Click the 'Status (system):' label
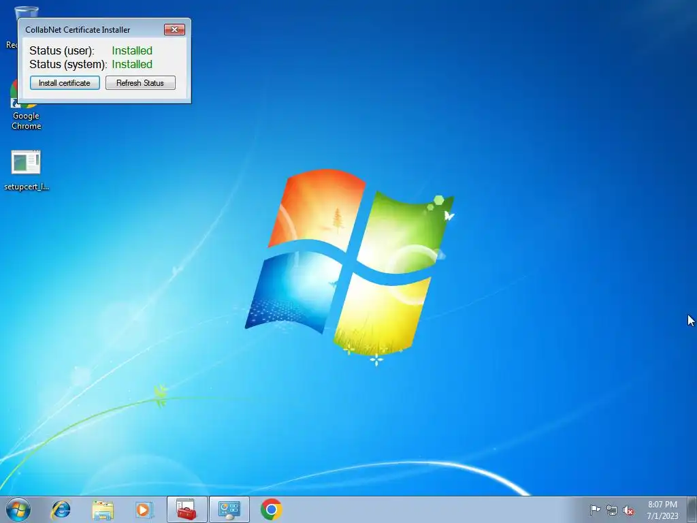This screenshot has width=697, height=523. click(x=68, y=65)
